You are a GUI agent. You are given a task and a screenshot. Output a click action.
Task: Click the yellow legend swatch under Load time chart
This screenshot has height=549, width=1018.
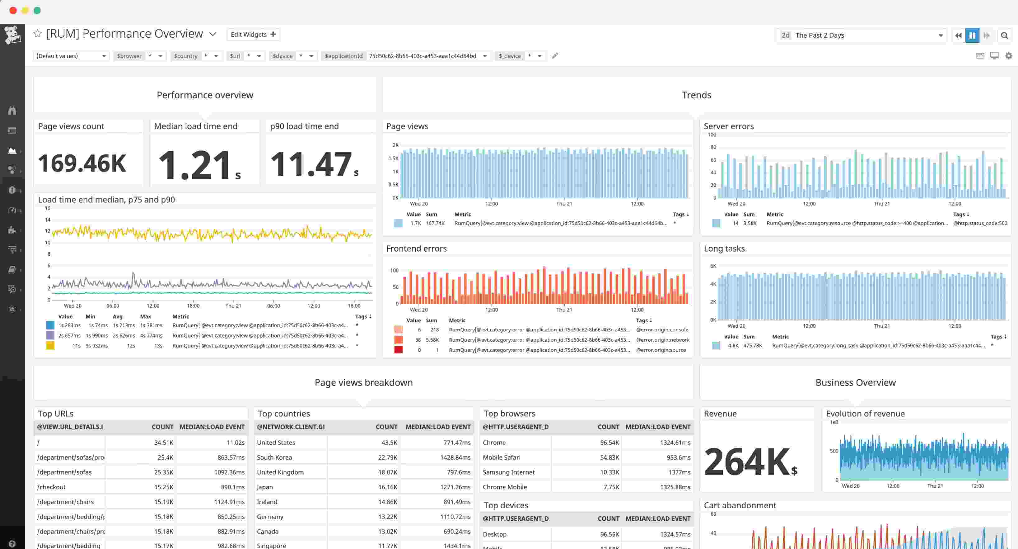pyautogui.click(x=50, y=345)
